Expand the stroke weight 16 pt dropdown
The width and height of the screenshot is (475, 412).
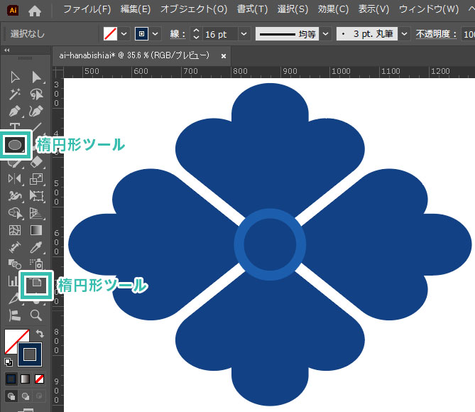(x=244, y=34)
